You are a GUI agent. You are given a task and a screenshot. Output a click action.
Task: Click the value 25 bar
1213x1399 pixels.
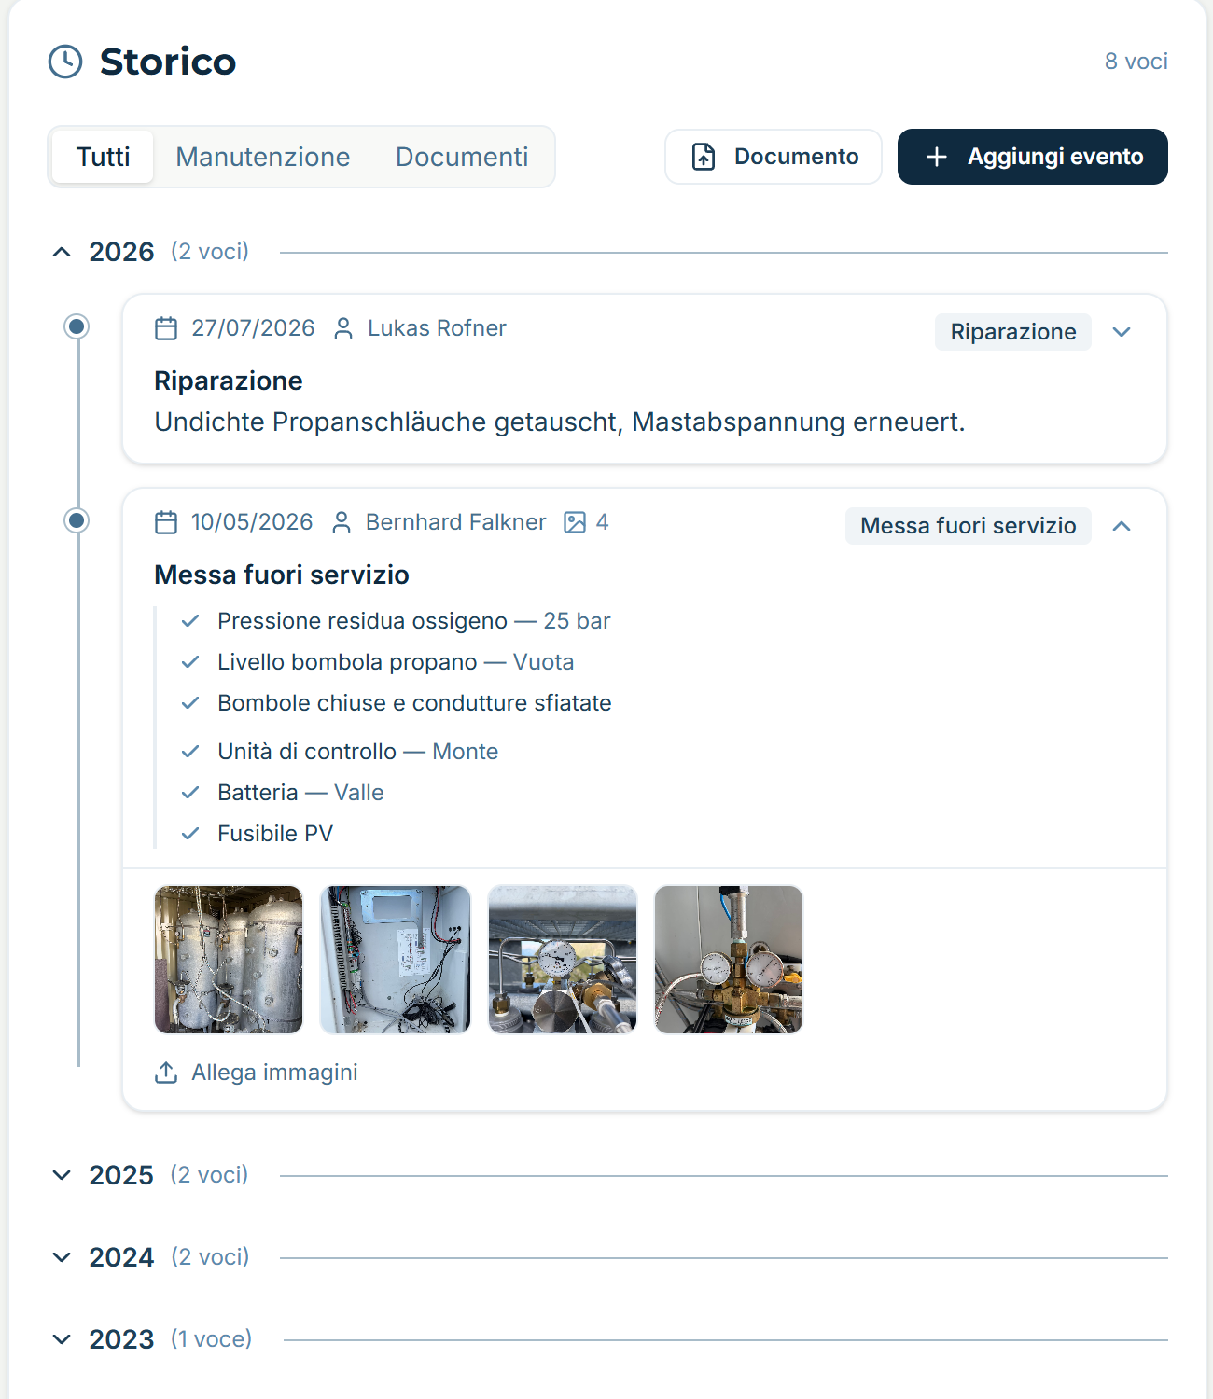click(x=577, y=621)
